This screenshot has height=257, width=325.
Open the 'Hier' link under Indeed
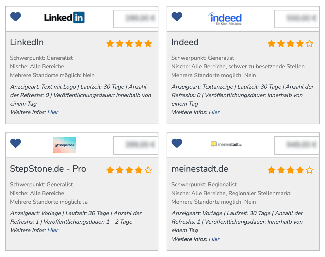click(x=214, y=112)
